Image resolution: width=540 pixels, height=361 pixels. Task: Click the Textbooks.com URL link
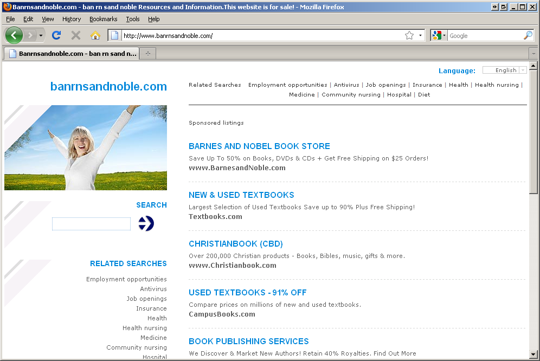click(x=215, y=217)
